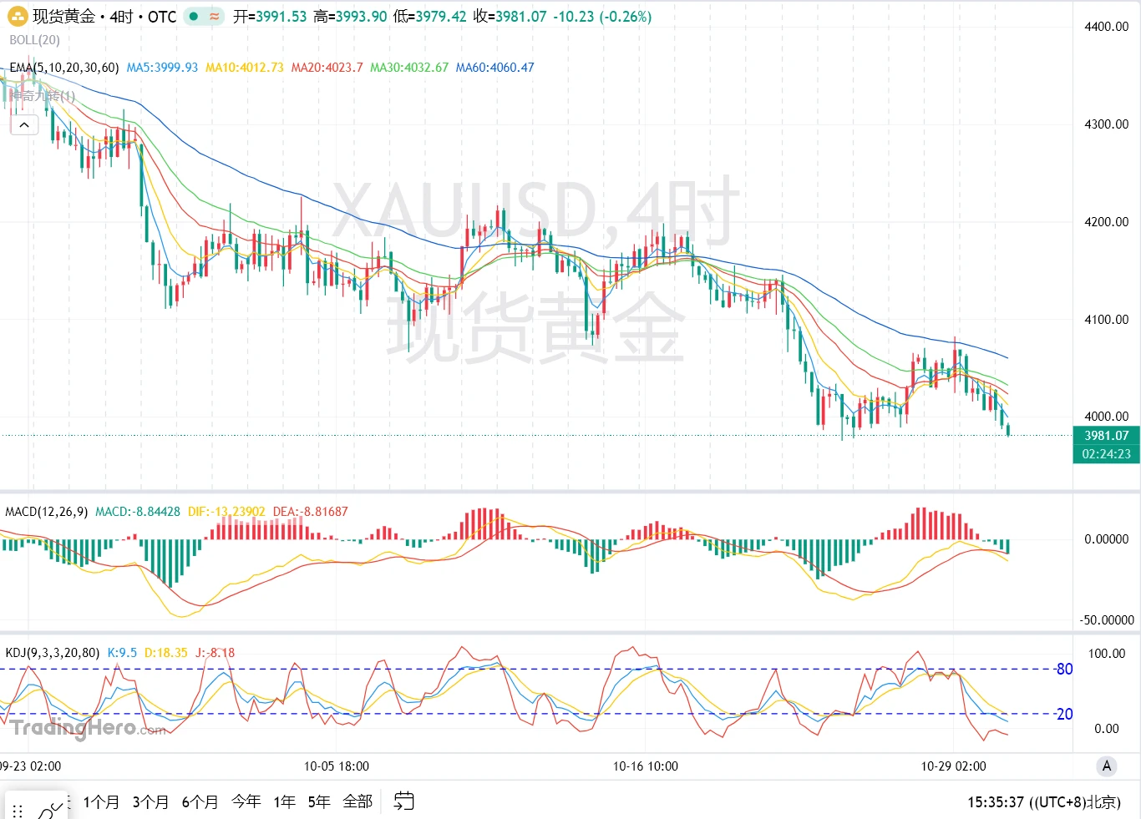Image resolution: width=1141 pixels, height=819 pixels.
Task: Select the drawing tool icon beside the handle
Action: (x=50, y=809)
